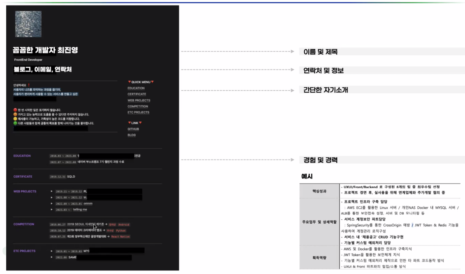465x274 pixels.
Task: Toggle the SAME project entry
Action: (51, 257)
